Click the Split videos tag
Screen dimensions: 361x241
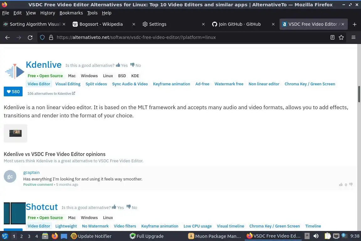(x=96, y=84)
